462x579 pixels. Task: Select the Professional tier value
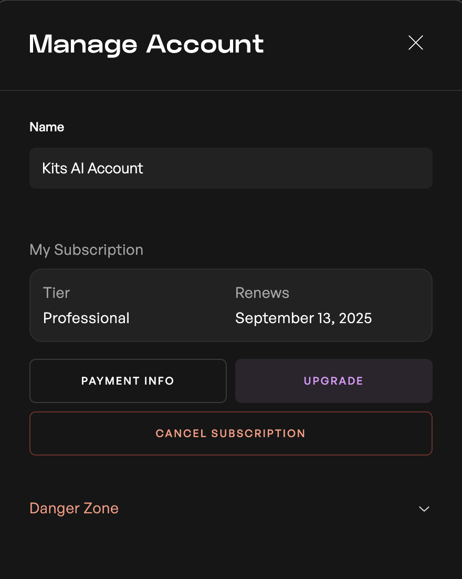tap(86, 318)
